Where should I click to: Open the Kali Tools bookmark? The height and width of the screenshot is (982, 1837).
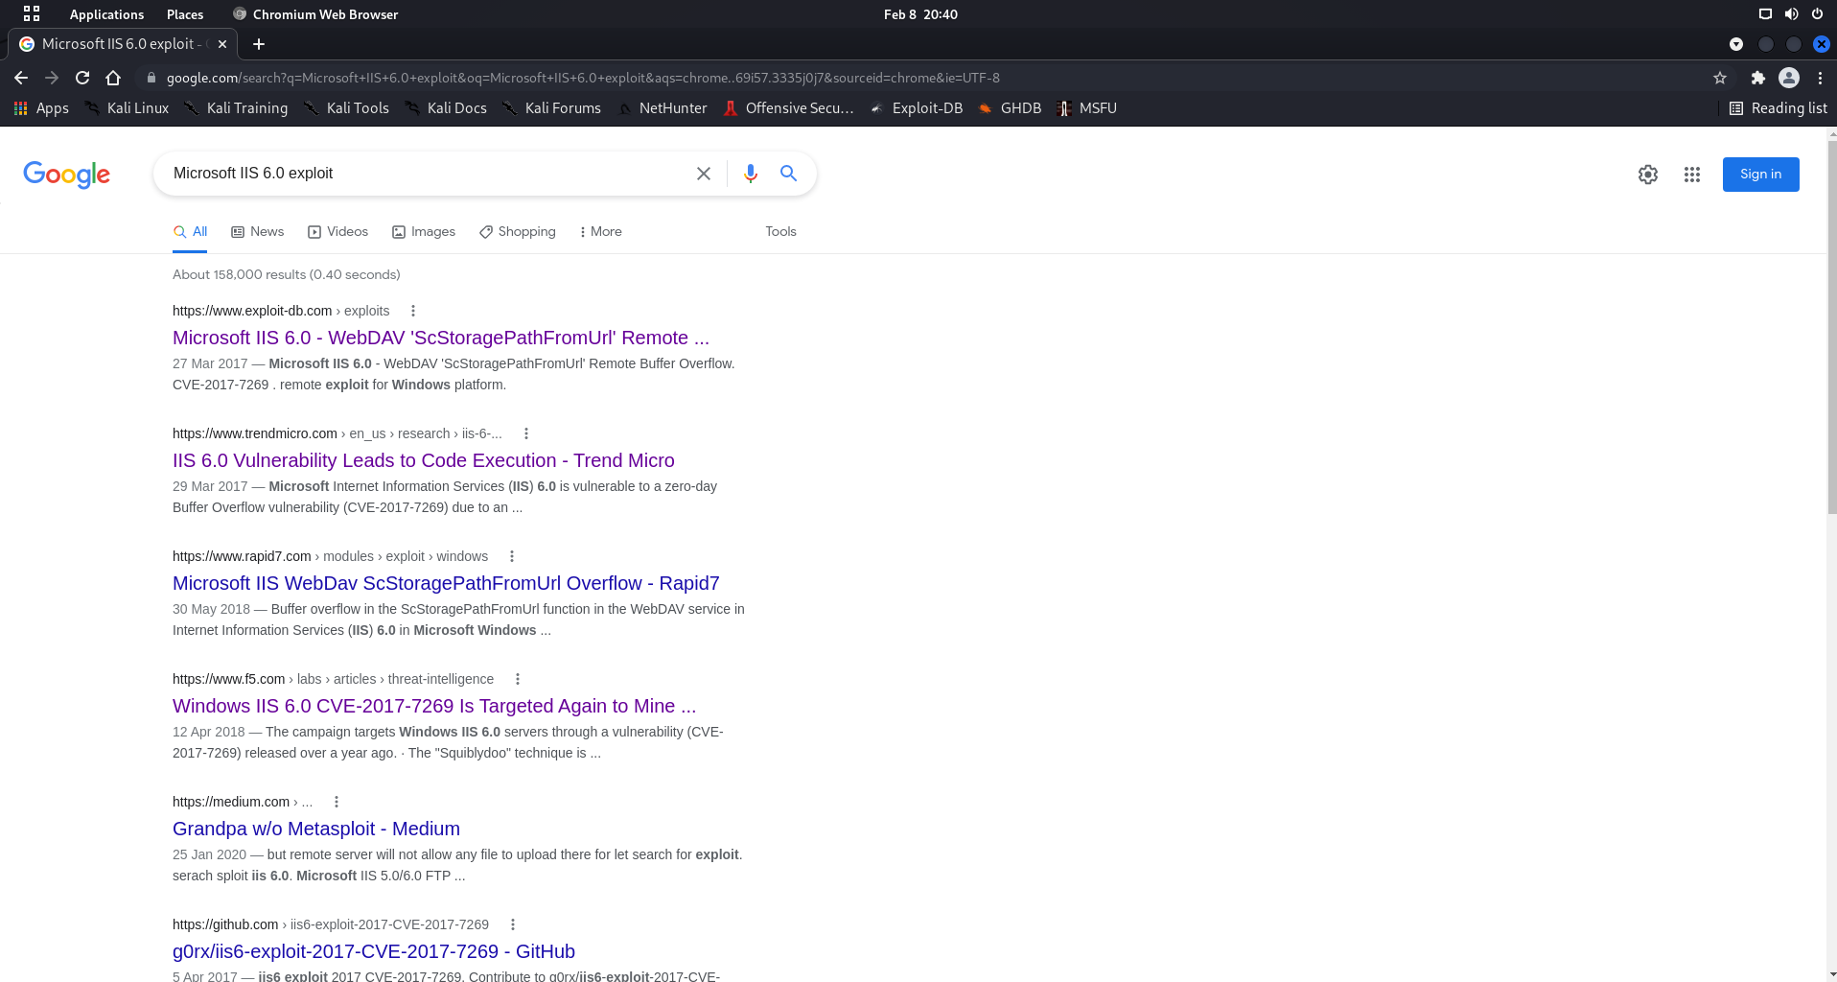(x=347, y=108)
